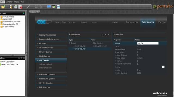Click the up arrow in Datasources header
This screenshot has height=97, width=174.
[105, 34]
